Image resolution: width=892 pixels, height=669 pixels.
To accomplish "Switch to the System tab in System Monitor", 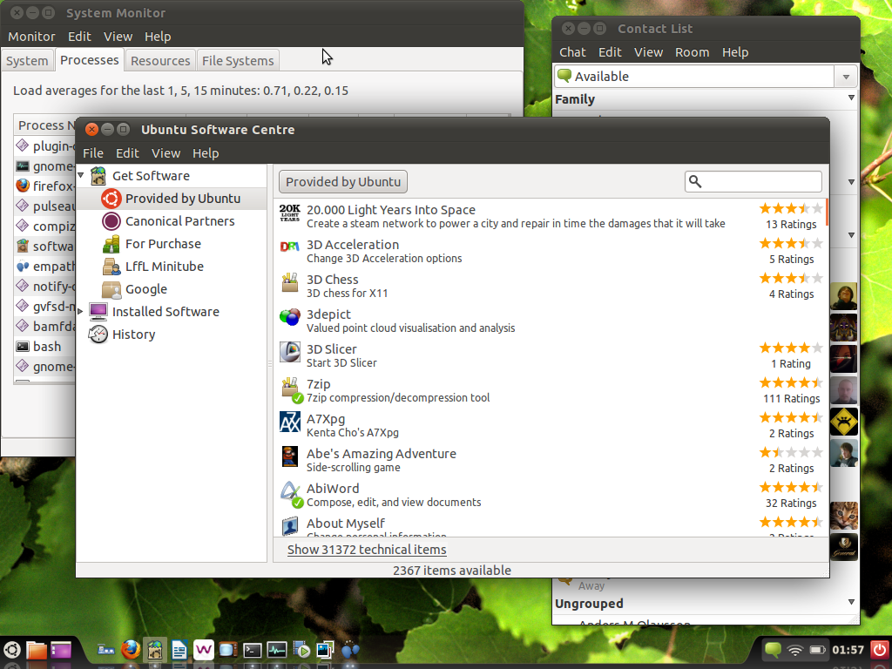I will [x=27, y=61].
